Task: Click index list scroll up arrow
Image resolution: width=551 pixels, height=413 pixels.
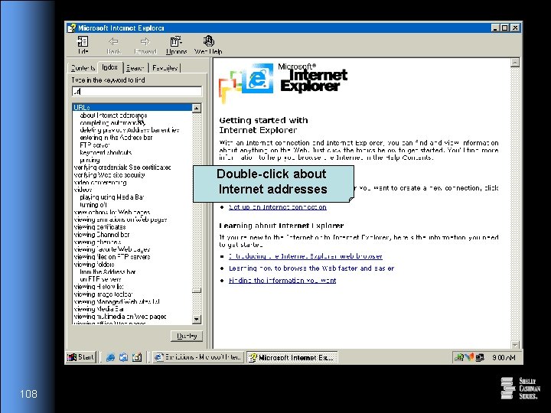Action: point(197,108)
